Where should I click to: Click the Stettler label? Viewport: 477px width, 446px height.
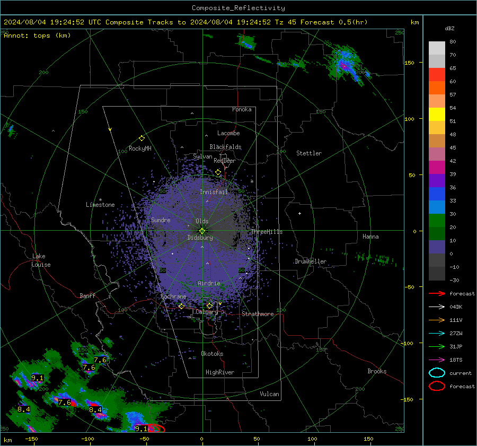309,153
